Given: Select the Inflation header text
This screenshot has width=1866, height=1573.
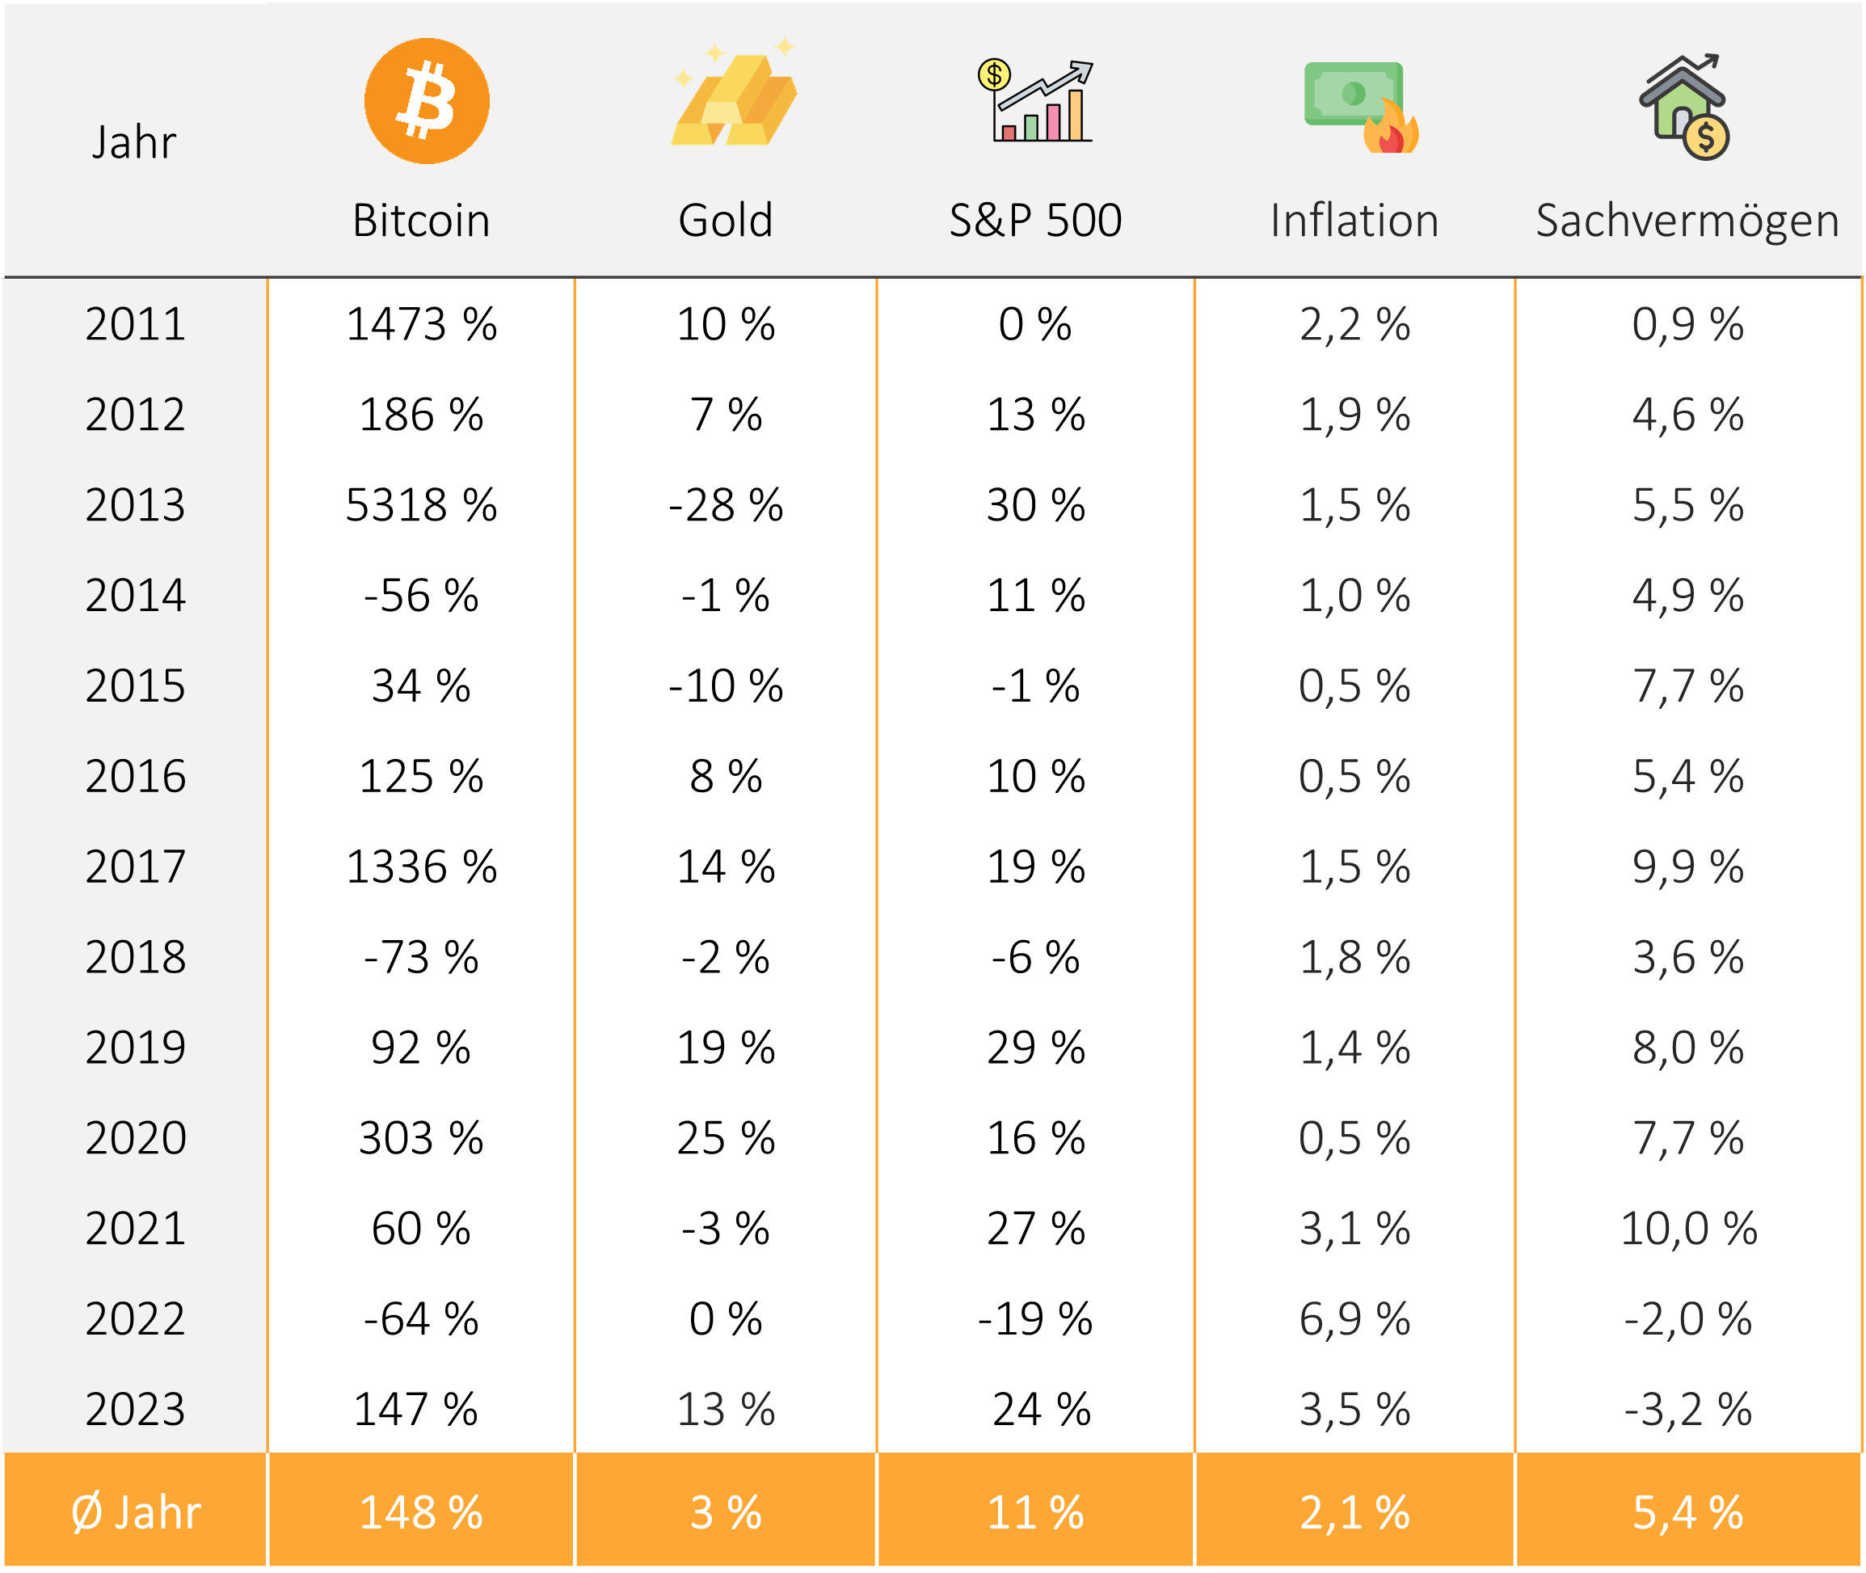Looking at the screenshot, I should coord(1354,220).
